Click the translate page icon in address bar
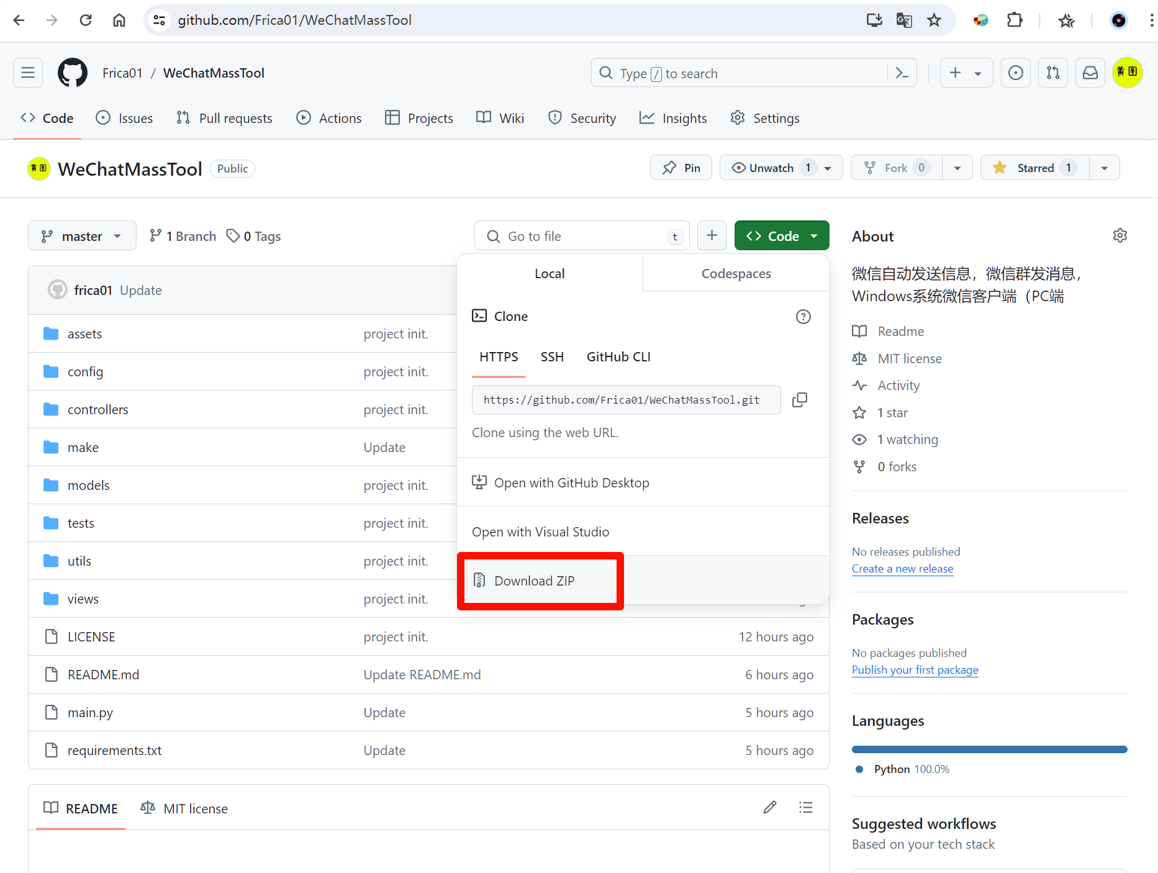Image resolution: width=1158 pixels, height=873 pixels. click(x=904, y=20)
